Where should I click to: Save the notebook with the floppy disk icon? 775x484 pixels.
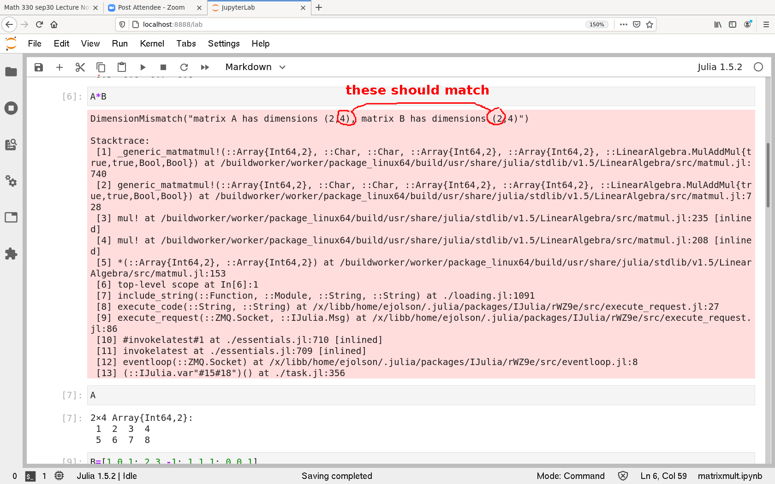[x=39, y=67]
